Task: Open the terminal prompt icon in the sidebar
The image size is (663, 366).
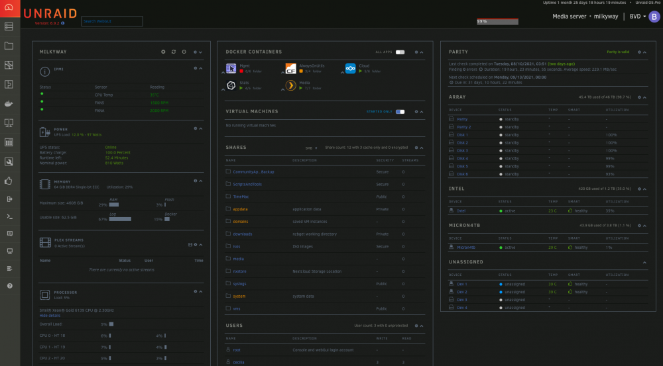Action: pos(9,216)
